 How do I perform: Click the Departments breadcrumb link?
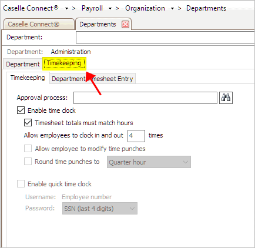[206, 8]
